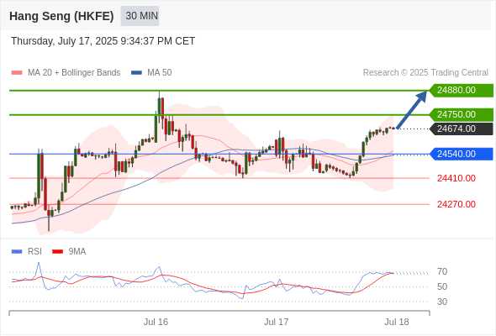Click the Hang Seng (HKFE) title
Image resolution: width=496 pixels, height=336 pixels.
coord(61,16)
